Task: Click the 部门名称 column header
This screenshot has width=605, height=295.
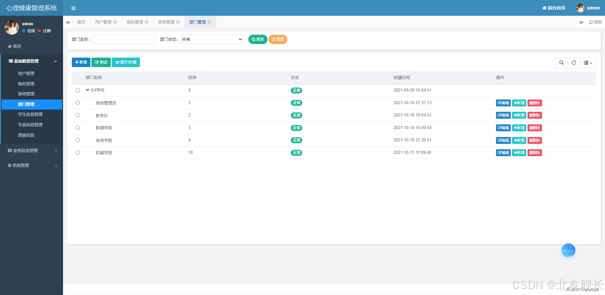Action: pos(94,77)
